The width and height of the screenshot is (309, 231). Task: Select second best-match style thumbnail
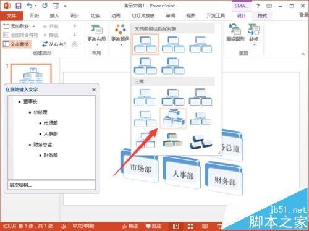[x=173, y=44]
